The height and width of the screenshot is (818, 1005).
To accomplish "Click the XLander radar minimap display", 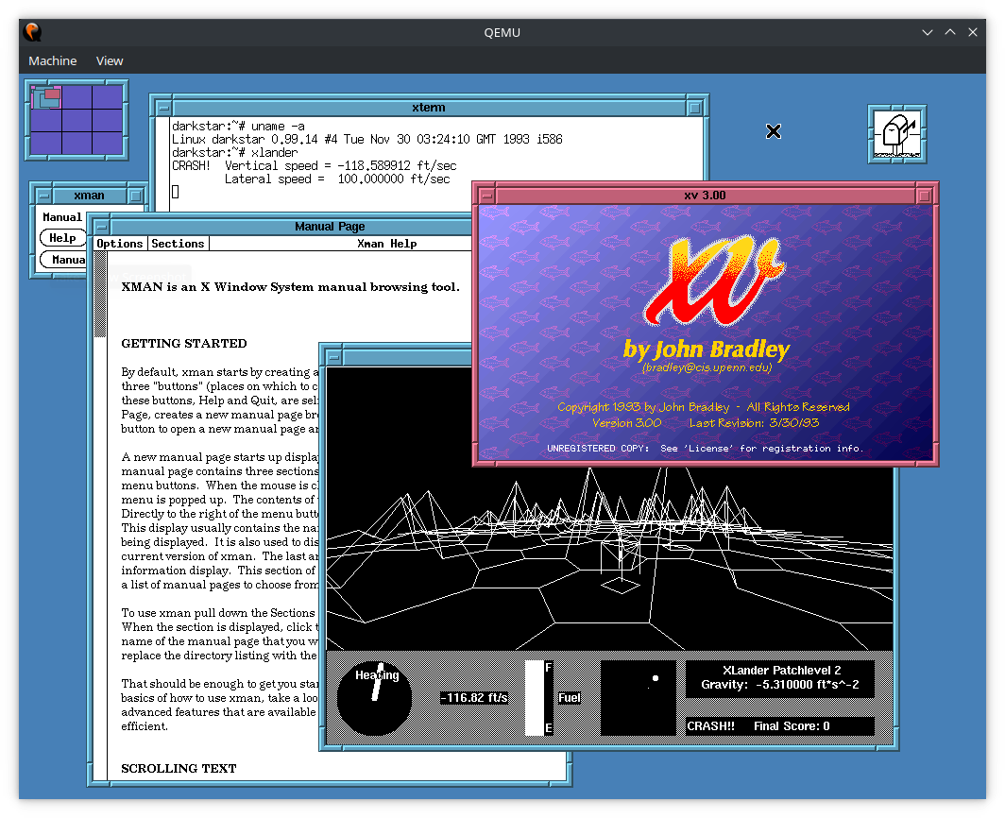I will (x=639, y=698).
